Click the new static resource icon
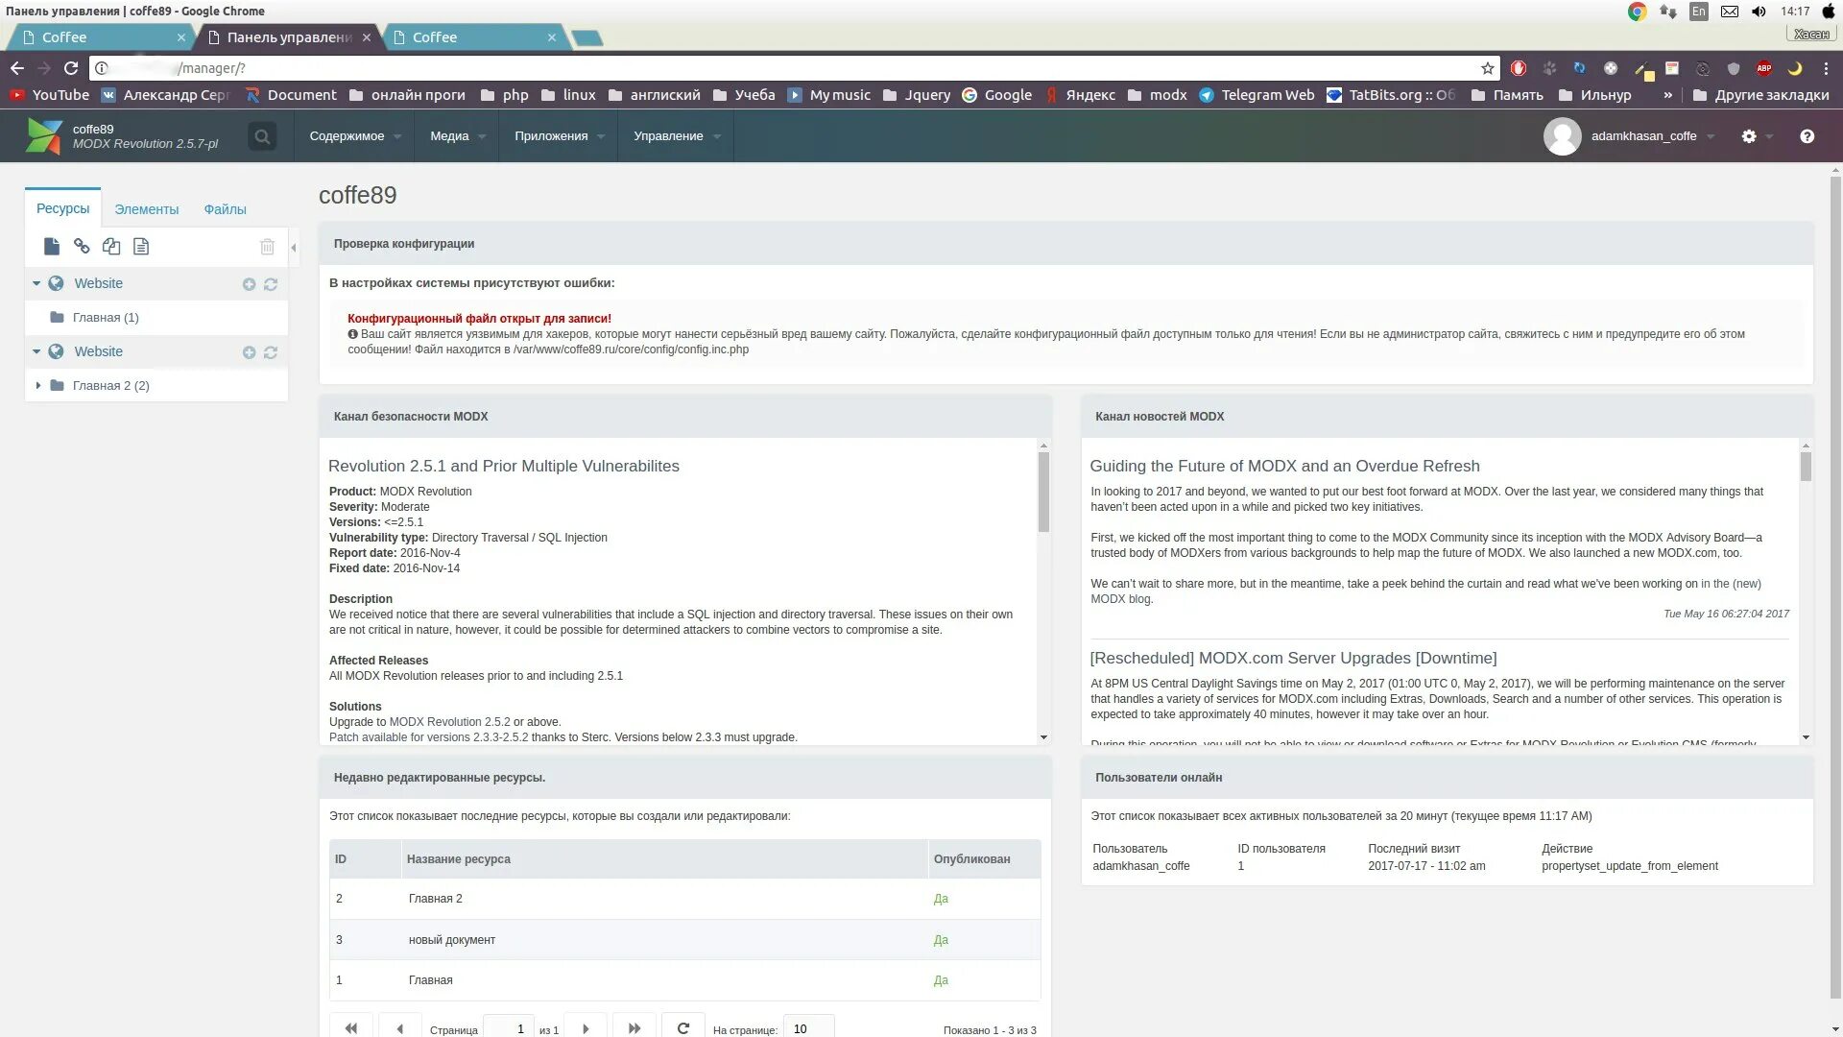The width and height of the screenshot is (1843, 1037). coord(141,247)
